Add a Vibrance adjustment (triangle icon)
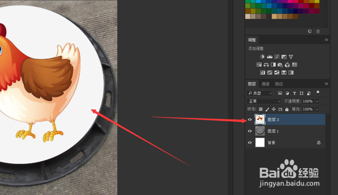The height and width of the screenshot is (195, 338). [291, 57]
